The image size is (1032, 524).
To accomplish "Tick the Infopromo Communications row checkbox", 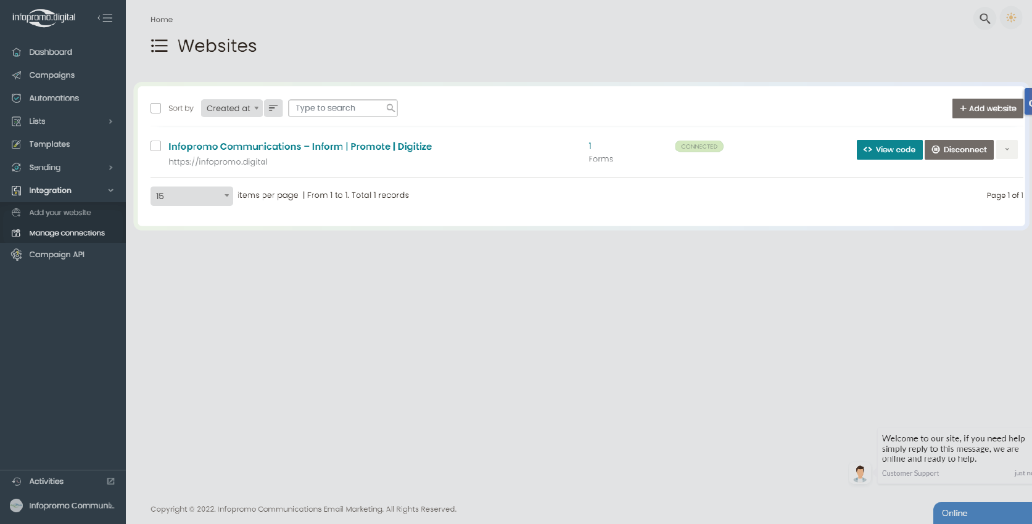I will click(156, 146).
